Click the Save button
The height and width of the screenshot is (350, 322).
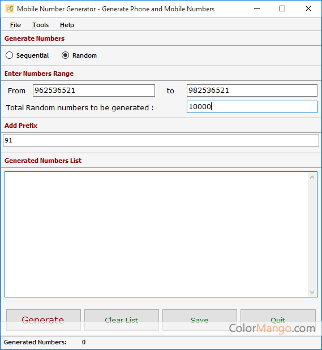200,320
